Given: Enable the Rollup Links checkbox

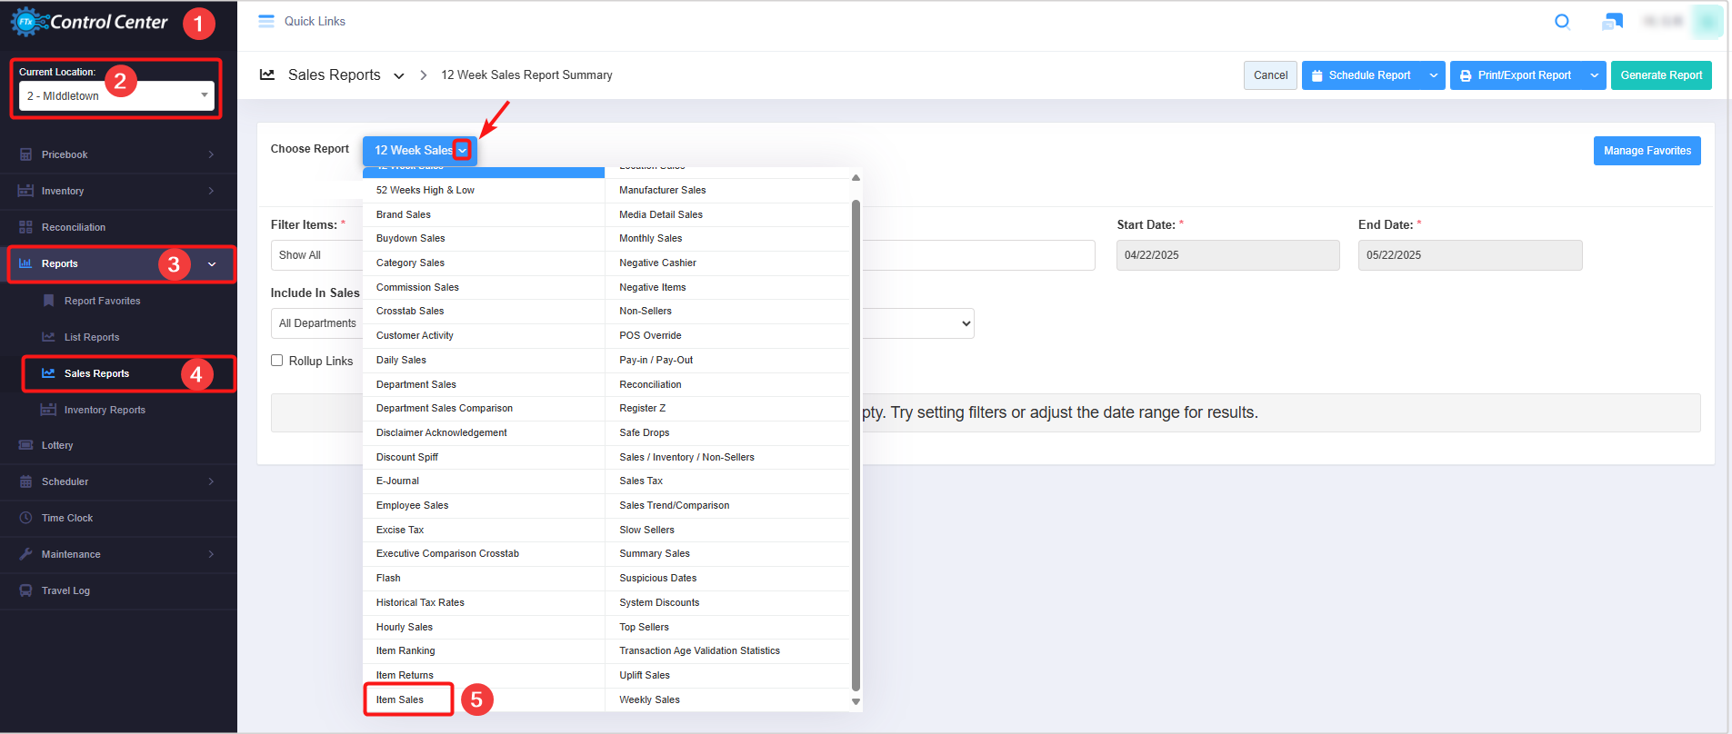Looking at the screenshot, I should click(x=277, y=361).
